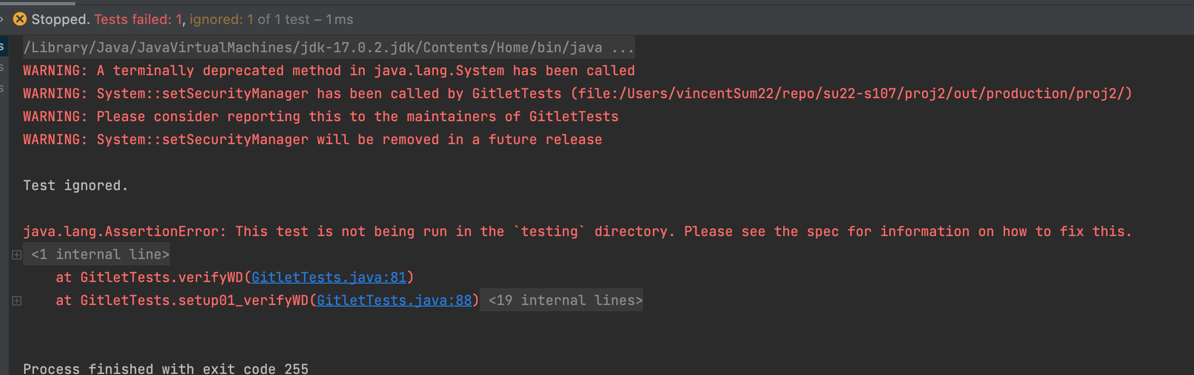This screenshot has height=375, width=1194.
Task: Select the highlighted item in the left strip
Action: [3, 48]
